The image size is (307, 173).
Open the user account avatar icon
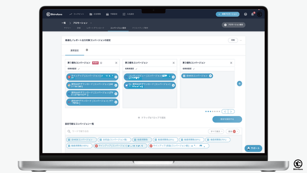coord(260,14)
